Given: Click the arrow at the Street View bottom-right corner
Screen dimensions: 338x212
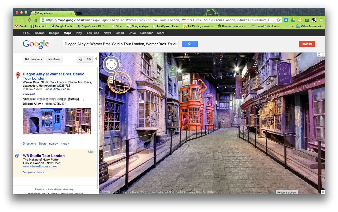Looking at the screenshot, I should tap(323, 192).
